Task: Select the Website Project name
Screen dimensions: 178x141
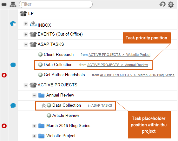Action: tap(61, 136)
